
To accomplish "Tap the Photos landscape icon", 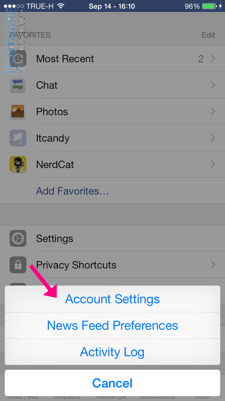I will 18,112.
